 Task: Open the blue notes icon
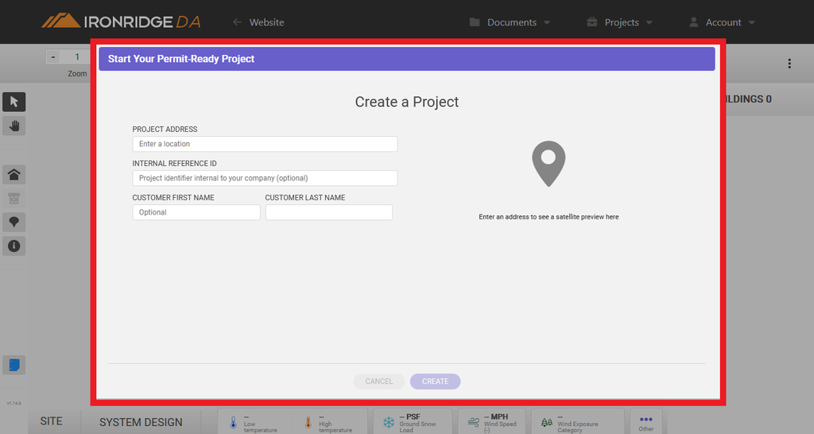click(14, 365)
